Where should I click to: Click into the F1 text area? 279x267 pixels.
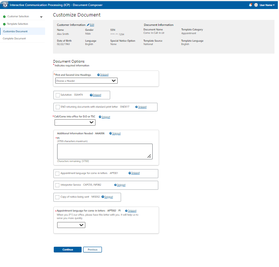pyautogui.click(x=105, y=151)
